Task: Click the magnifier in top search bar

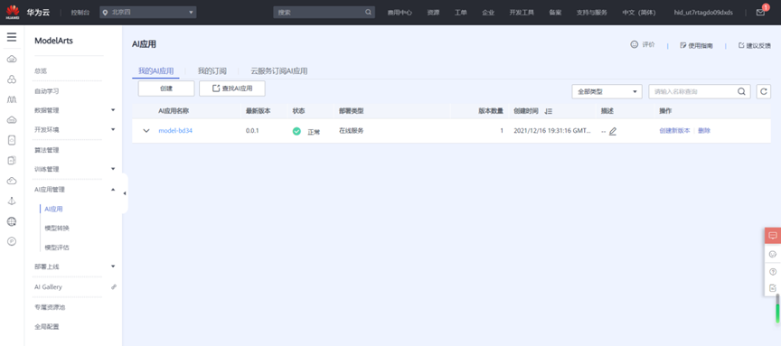Action: click(x=368, y=12)
